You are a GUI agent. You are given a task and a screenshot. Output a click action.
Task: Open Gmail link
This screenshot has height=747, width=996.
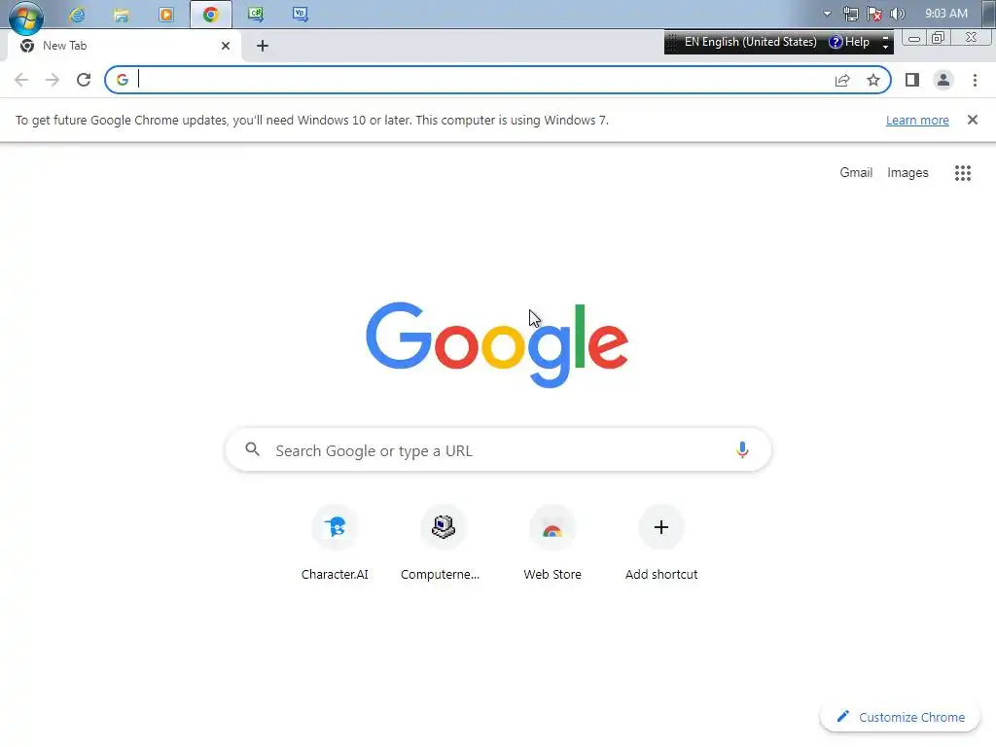856,173
